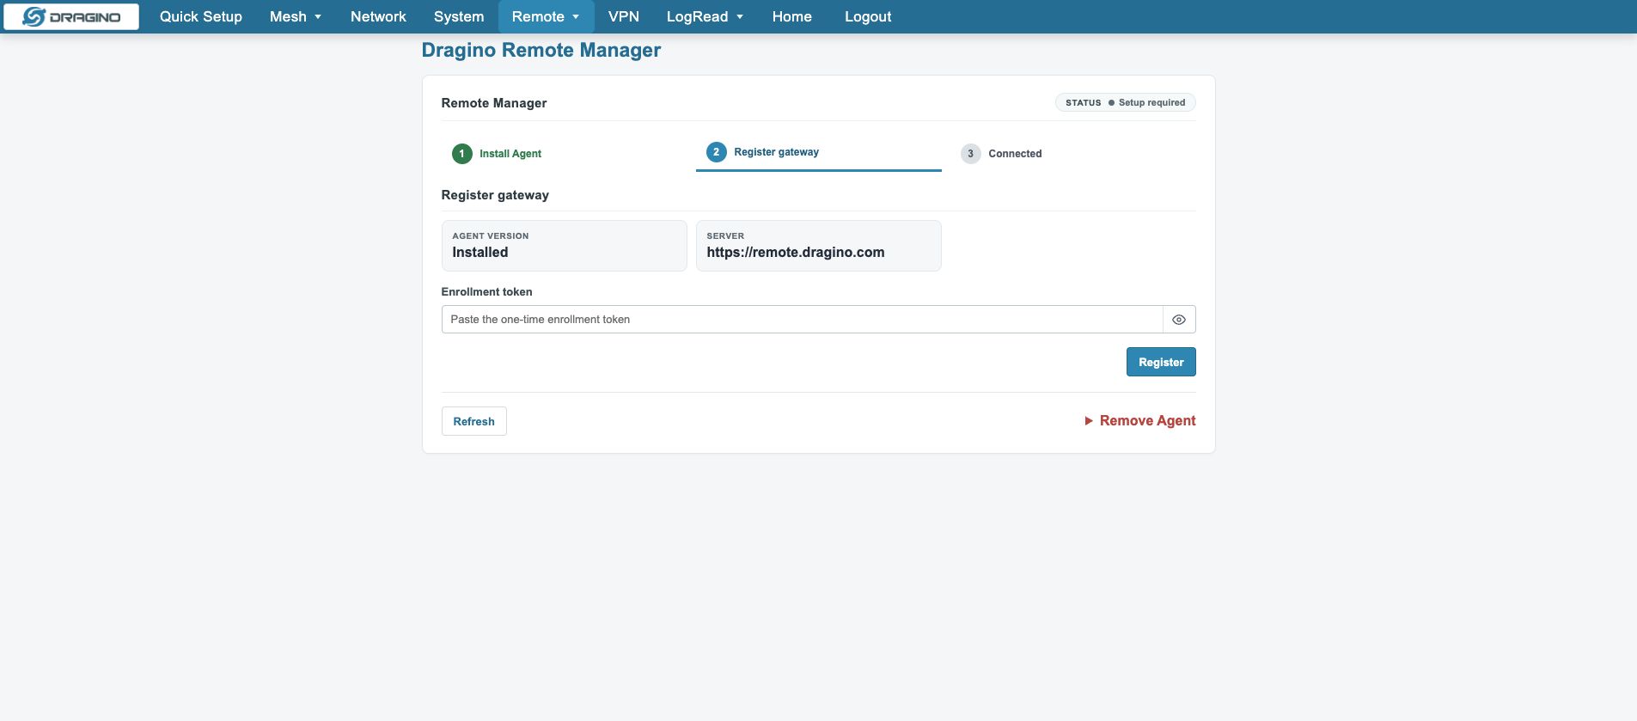
Task: Open the Quick Setup menu item
Action: [201, 16]
